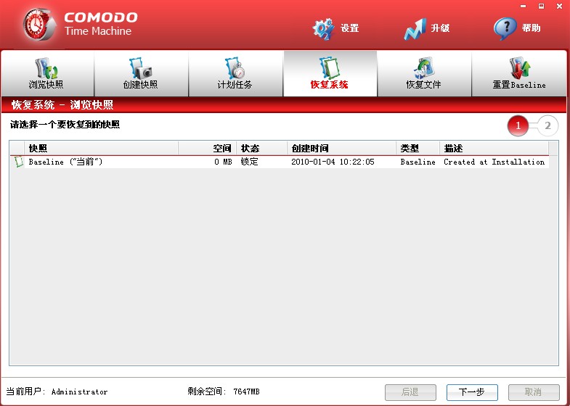Select the 浏览快照 tab icon
The height and width of the screenshot is (406, 570).
coord(46,68)
